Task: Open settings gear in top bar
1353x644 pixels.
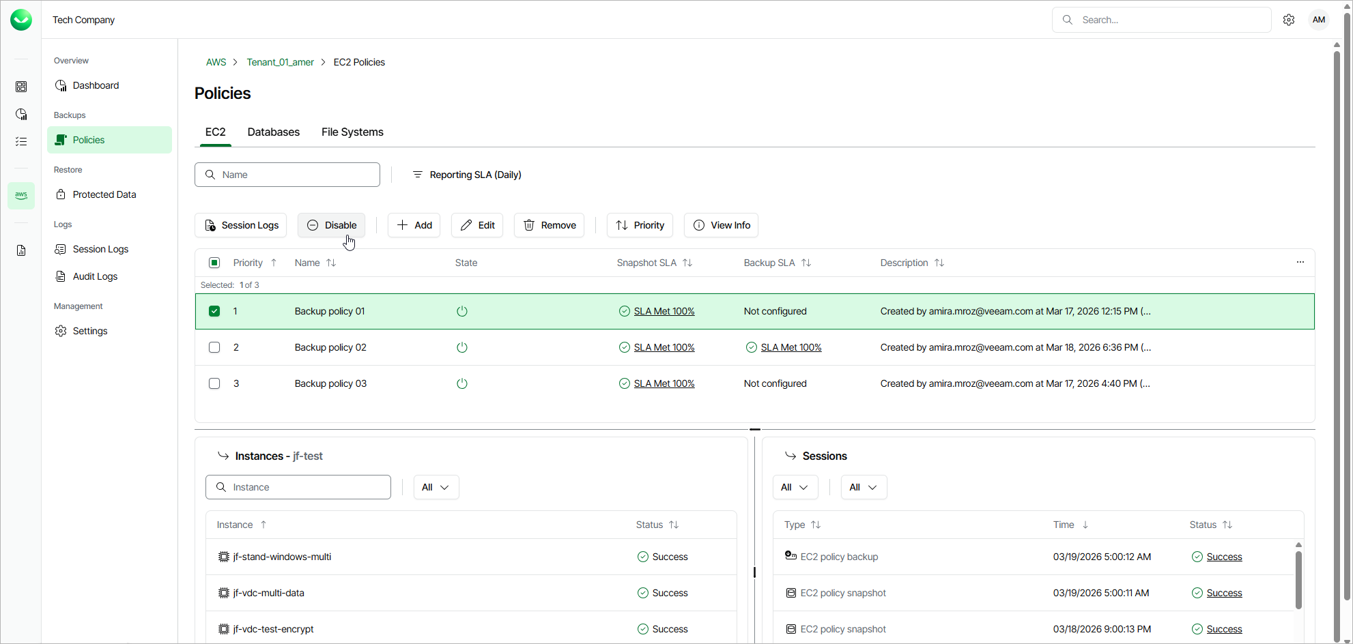Action: [1289, 20]
